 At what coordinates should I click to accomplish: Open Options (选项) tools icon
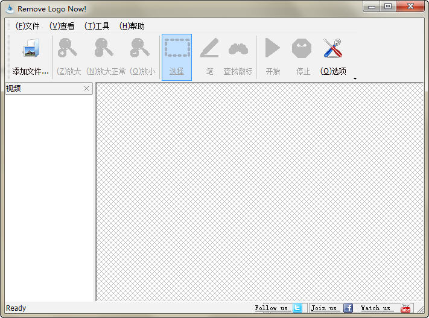(x=333, y=48)
